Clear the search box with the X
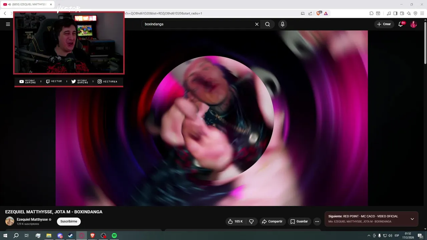Viewport: 427px width, 240px height. point(257,24)
